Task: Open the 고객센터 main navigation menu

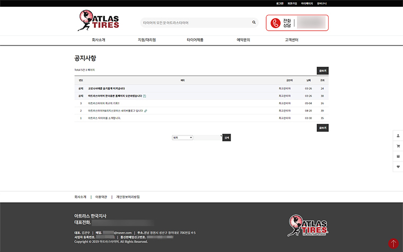Action: click(292, 40)
